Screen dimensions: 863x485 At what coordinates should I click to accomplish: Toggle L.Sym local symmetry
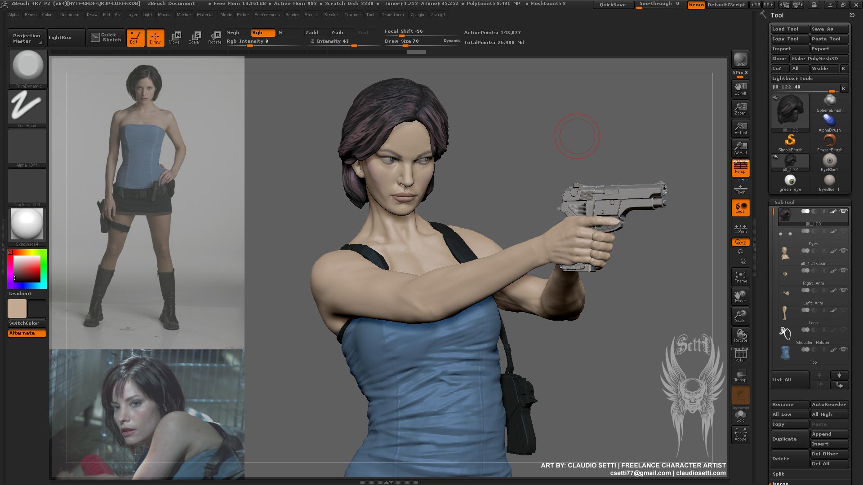pos(740,229)
